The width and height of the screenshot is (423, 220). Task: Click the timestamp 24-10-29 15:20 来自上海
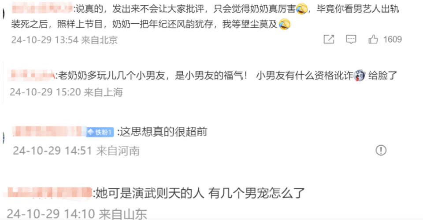(x=67, y=92)
